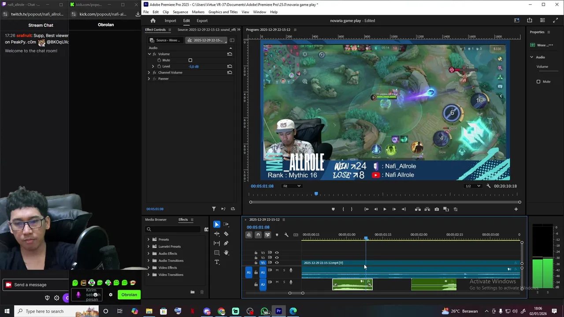
Task: Collapse Audio section in Properties panel
Action: pyautogui.click(x=531, y=57)
